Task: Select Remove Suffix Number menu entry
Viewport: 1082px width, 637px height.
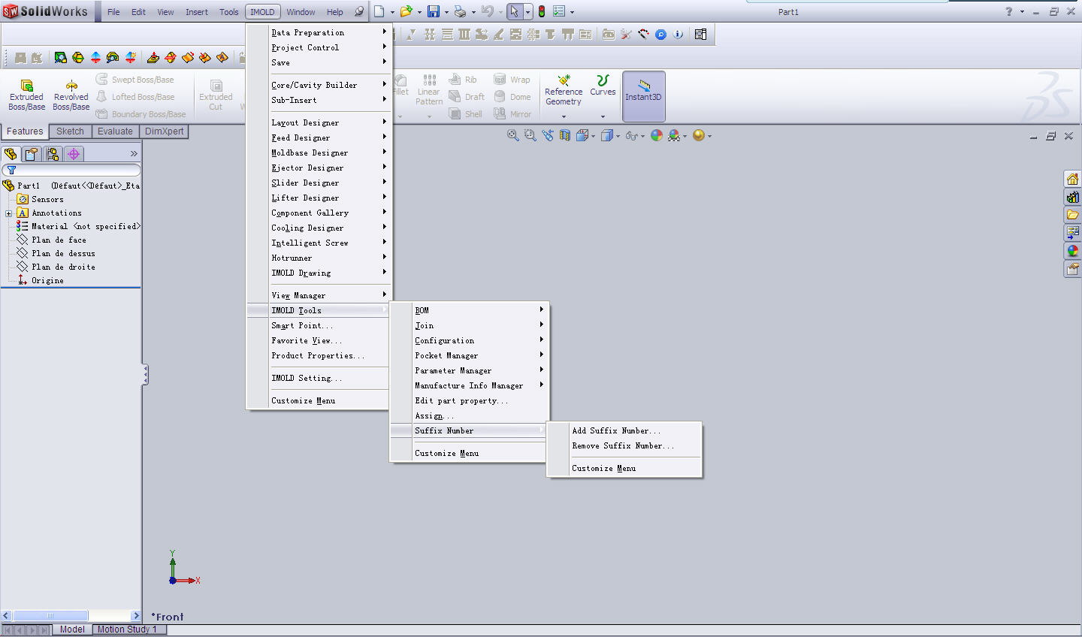Action: tap(625, 445)
